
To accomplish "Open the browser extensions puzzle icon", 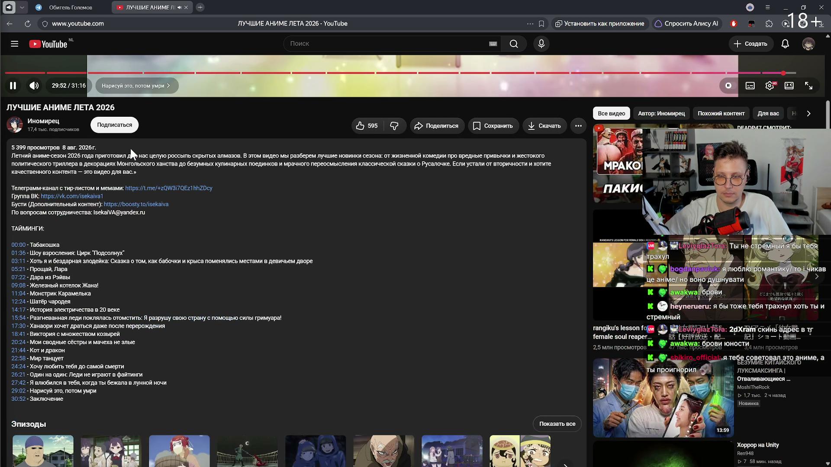I will click(769, 24).
